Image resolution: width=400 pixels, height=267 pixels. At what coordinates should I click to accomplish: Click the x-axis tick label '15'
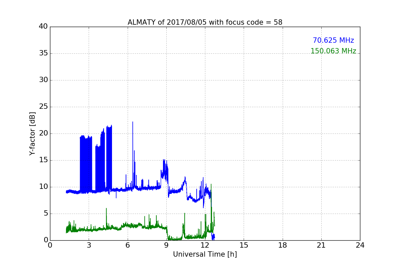click(x=244, y=245)
